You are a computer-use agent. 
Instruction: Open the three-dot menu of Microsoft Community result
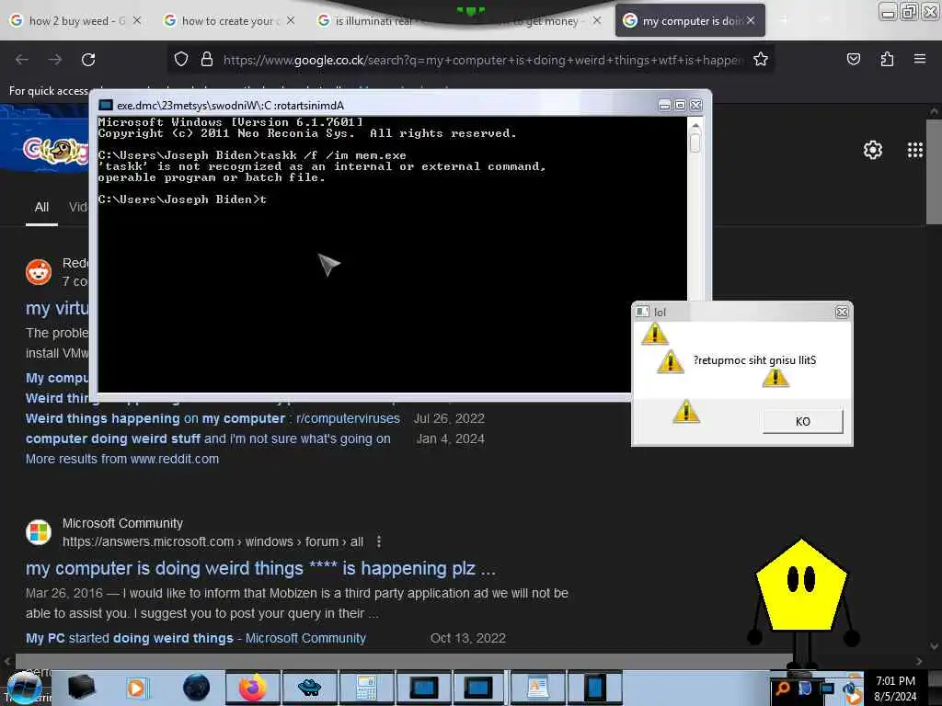pos(378,541)
